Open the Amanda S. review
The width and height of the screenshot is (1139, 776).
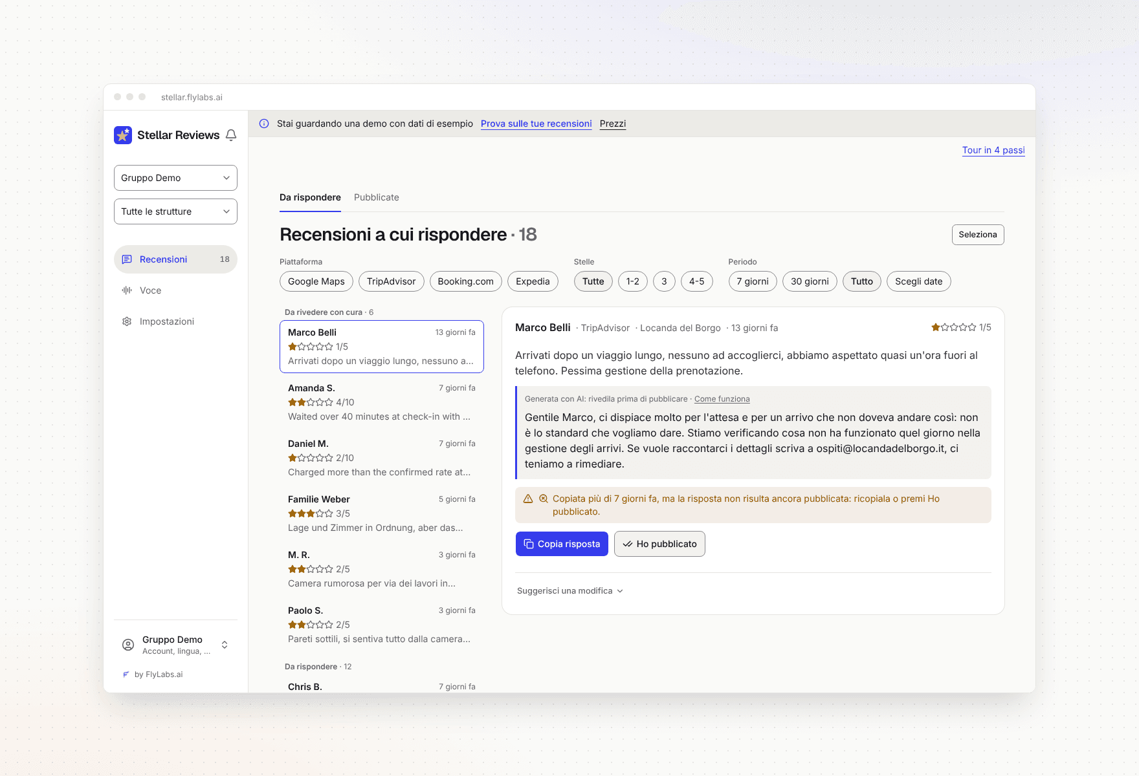click(382, 402)
